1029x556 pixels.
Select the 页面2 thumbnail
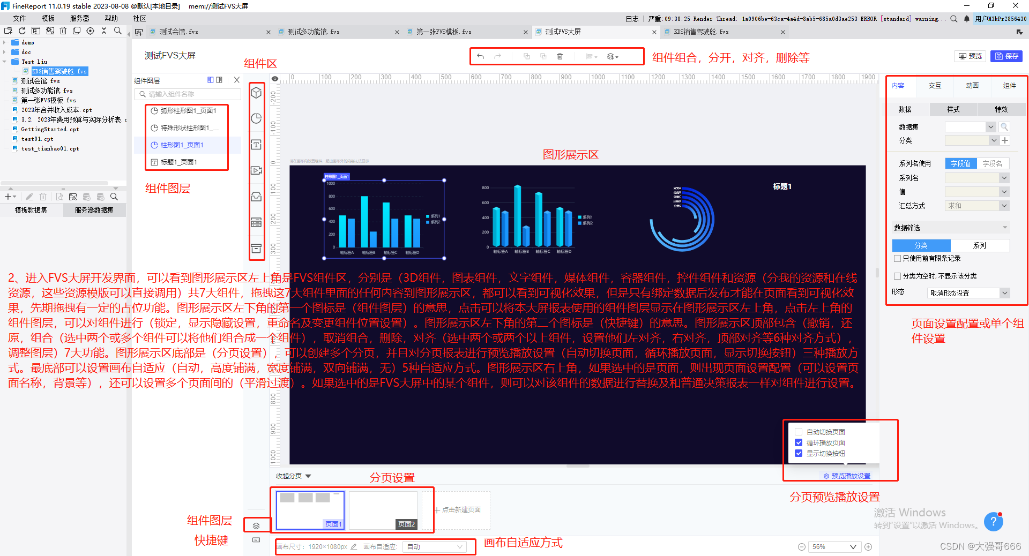pyautogui.click(x=383, y=511)
